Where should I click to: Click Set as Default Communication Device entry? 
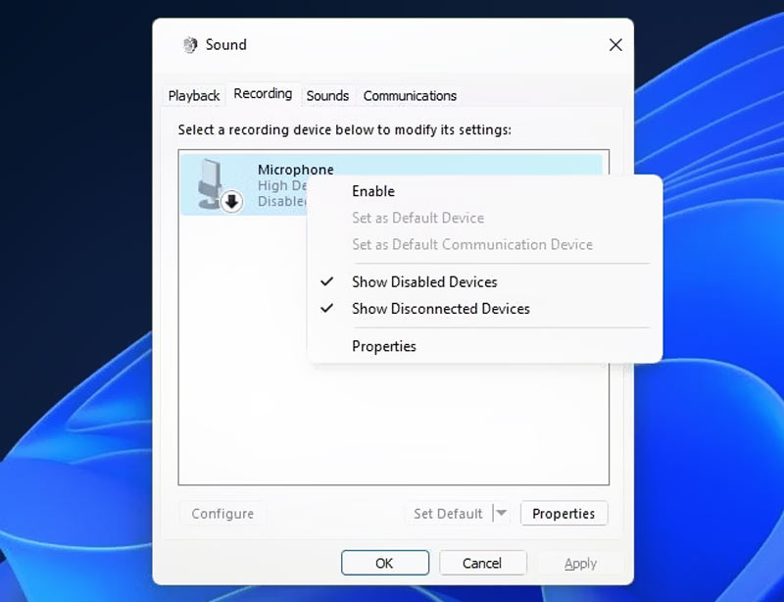tap(471, 245)
